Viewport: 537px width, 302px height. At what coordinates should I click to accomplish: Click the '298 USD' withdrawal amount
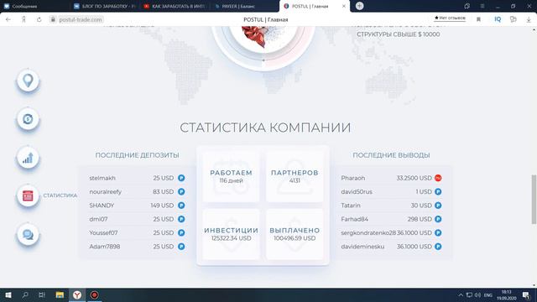[420, 219]
